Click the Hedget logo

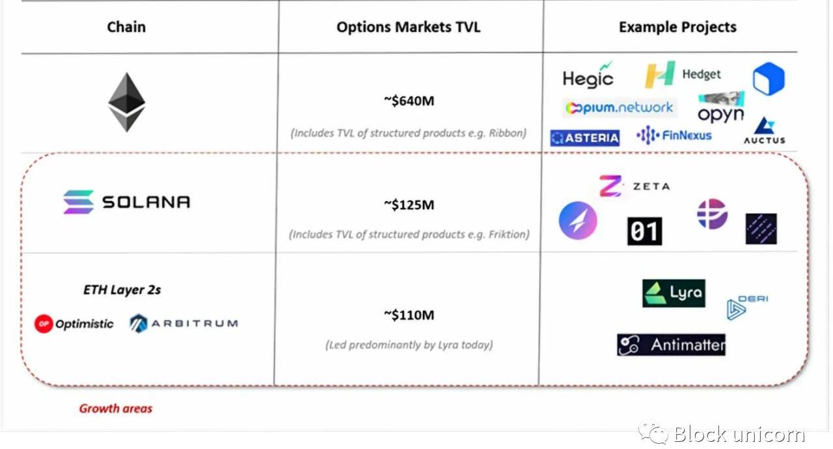[x=683, y=75]
